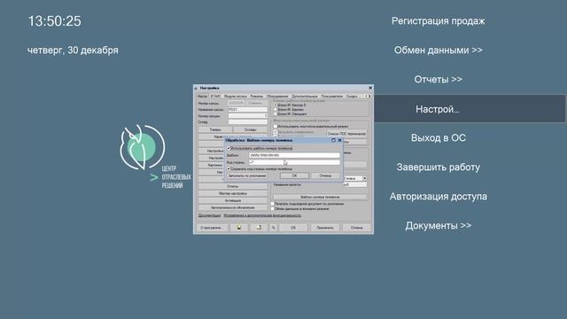Screen dimensions: 567x319
Task: Select the Штрих-М: Официант radio option
Action: point(276,113)
